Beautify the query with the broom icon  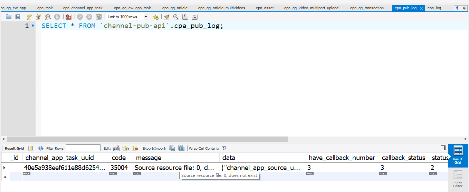pos(167,17)
